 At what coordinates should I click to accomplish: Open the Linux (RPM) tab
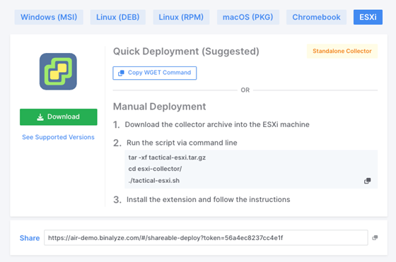tap(181, 17)
